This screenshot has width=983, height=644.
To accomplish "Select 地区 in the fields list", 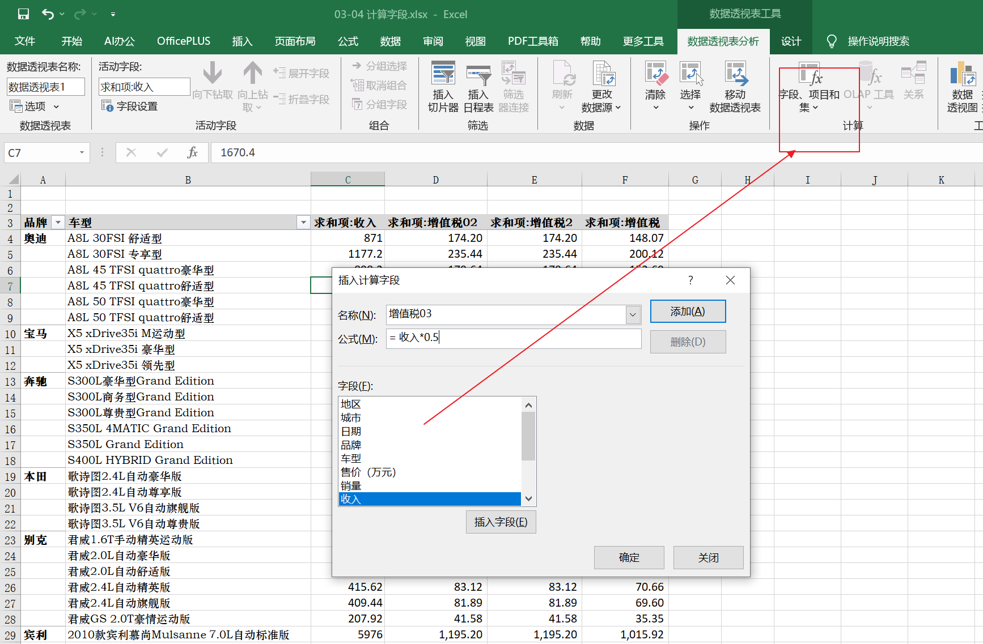I will pos(430,404).
